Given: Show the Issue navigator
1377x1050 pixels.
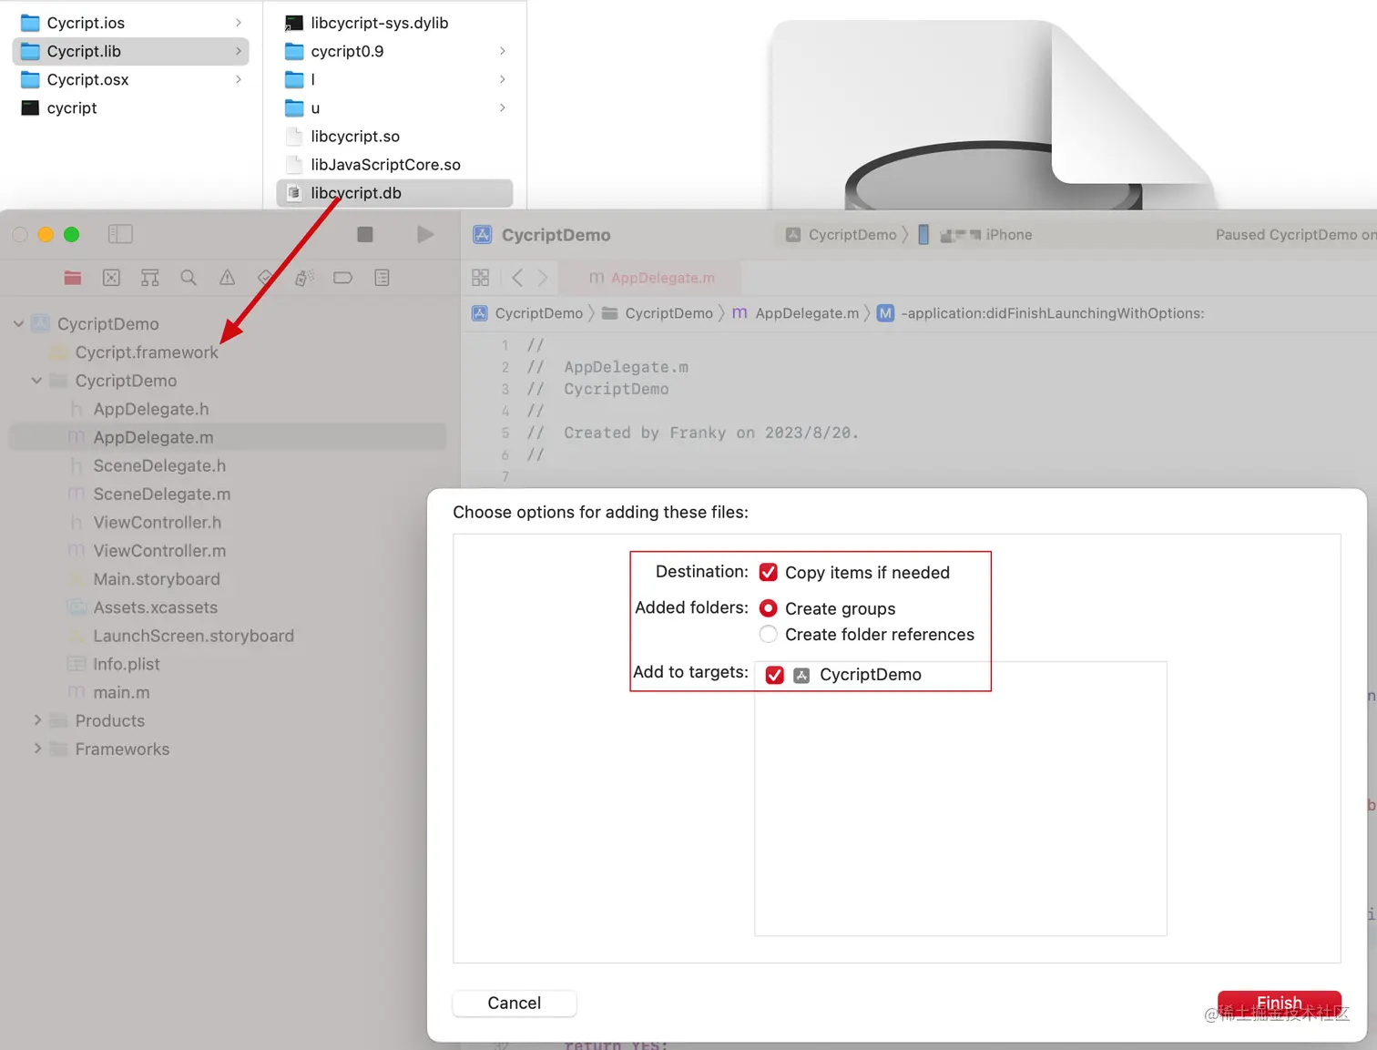Looking at the screenshot, I should click(x=227, y=278).
